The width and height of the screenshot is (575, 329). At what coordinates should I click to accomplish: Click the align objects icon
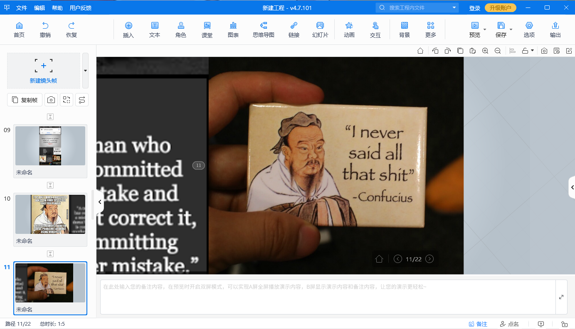513,51
